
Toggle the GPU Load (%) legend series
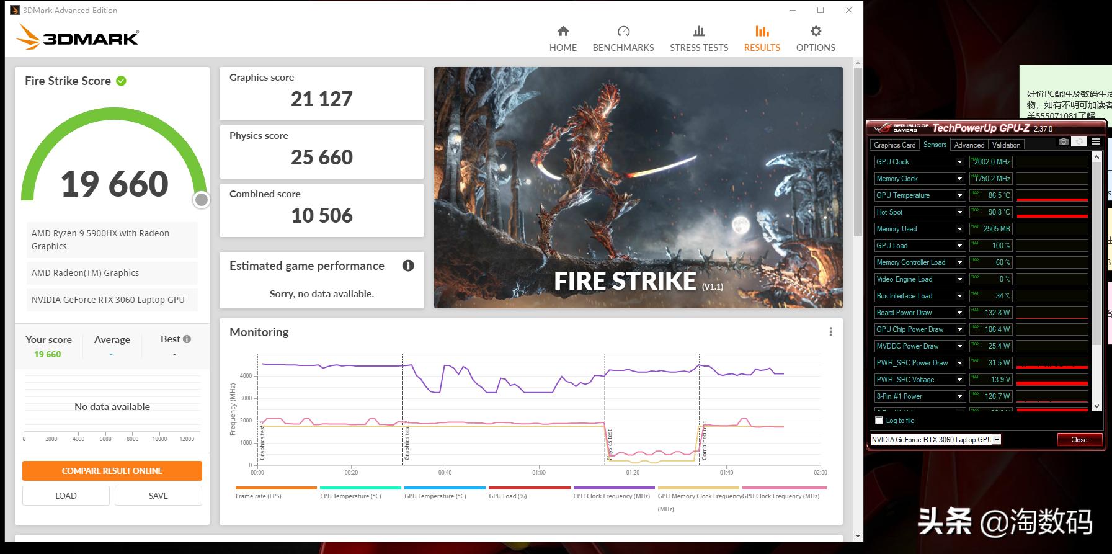529,493
